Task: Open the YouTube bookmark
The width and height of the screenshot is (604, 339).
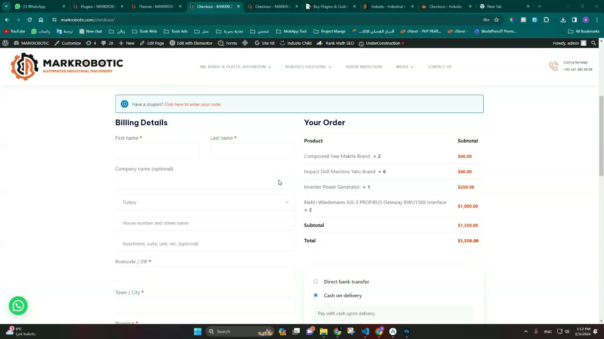Action: [14, 32]
